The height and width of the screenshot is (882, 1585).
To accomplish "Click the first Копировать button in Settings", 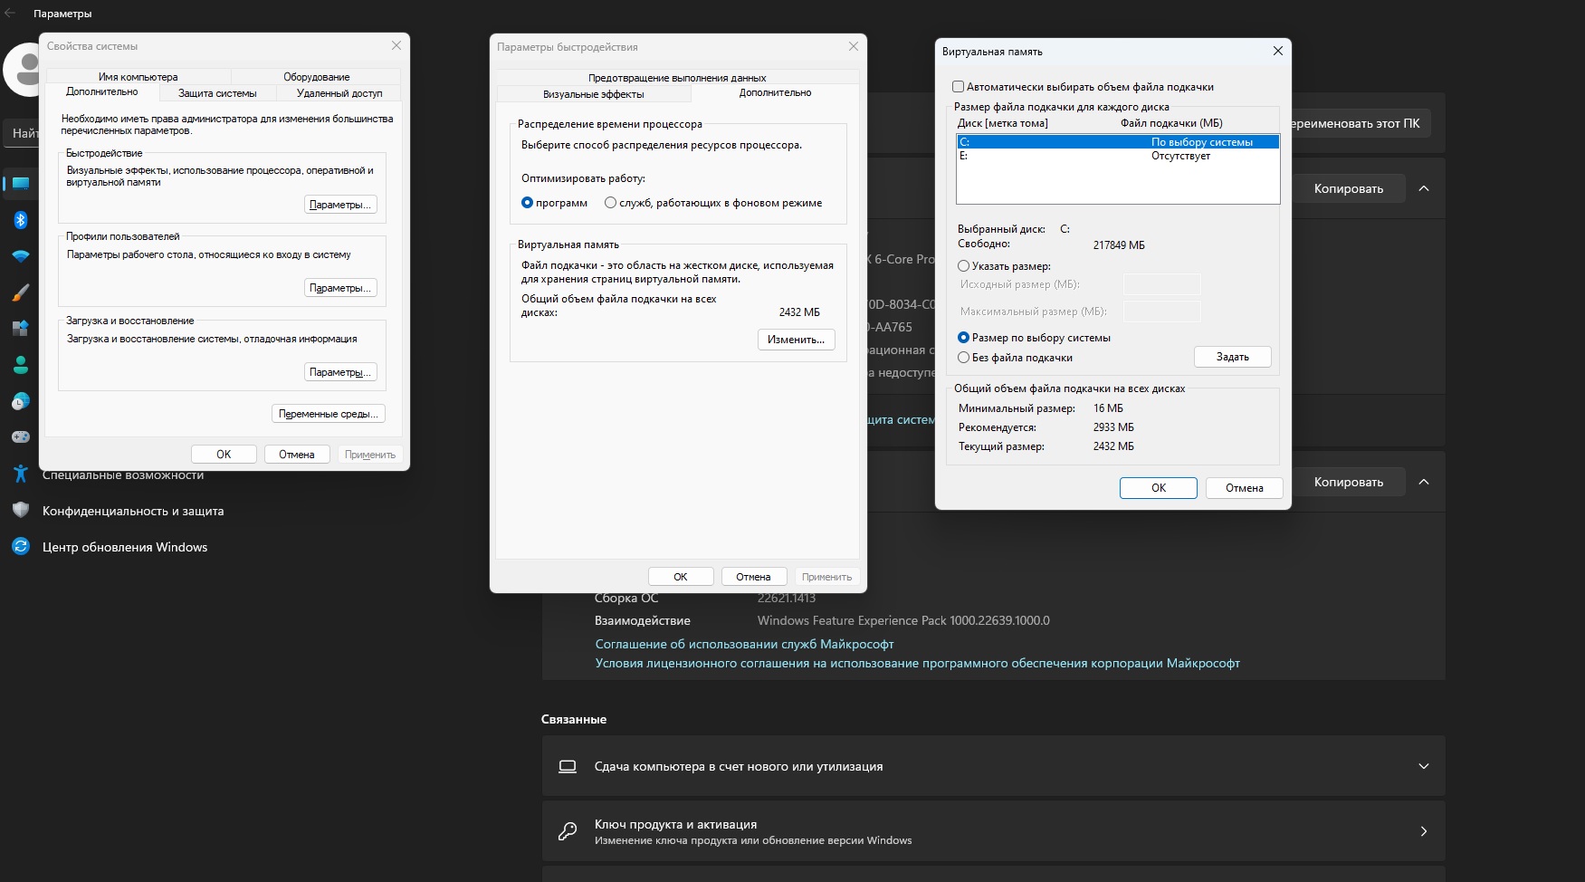I will pyautogui.click(x=1349, y=188).
